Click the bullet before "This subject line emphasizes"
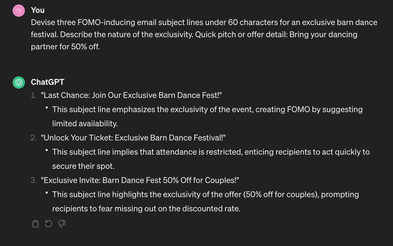Screen dimensions: 393x246 click(47, 108)
